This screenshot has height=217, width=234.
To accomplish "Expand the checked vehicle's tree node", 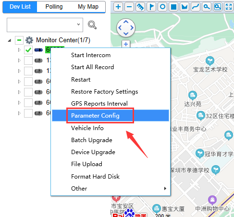I will [19, 50].
